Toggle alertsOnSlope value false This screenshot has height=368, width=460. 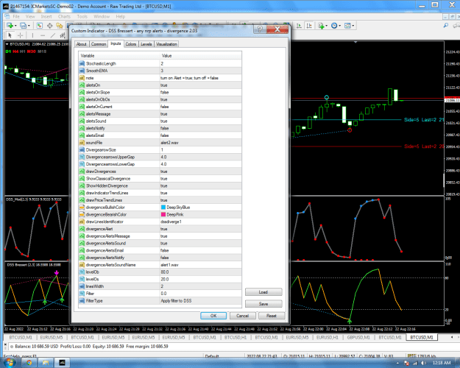(201, 92)
